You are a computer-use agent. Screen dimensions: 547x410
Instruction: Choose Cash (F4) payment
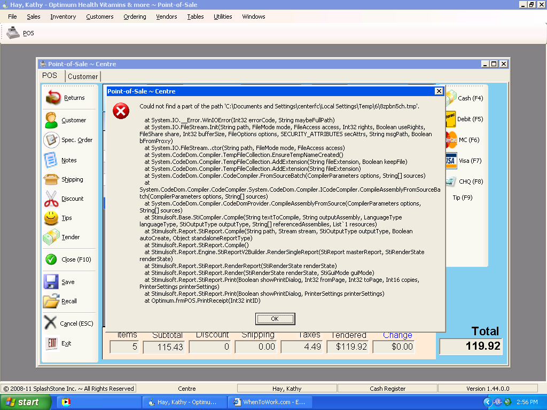click(465, 98)
